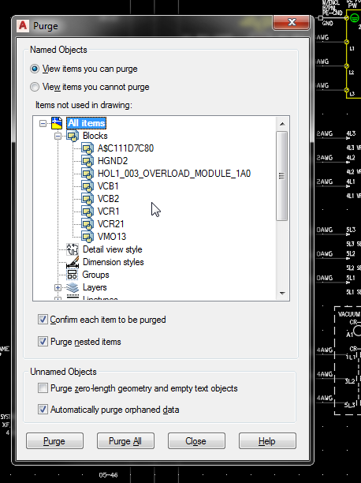Select block HGND2
This screenshot has height=483, width=361.
[113, 161]
